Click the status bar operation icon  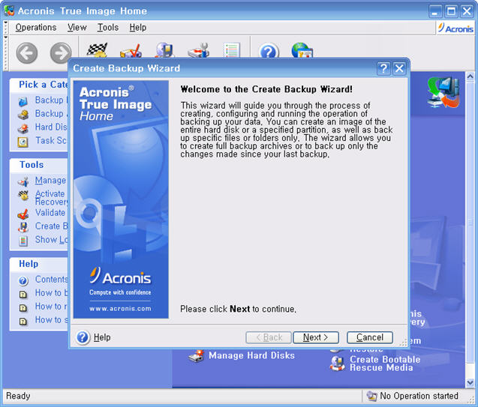pos(371,396)
